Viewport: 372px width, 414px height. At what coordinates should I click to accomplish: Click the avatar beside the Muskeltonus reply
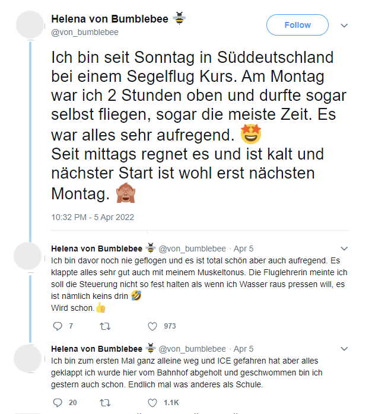pos(29,257)
